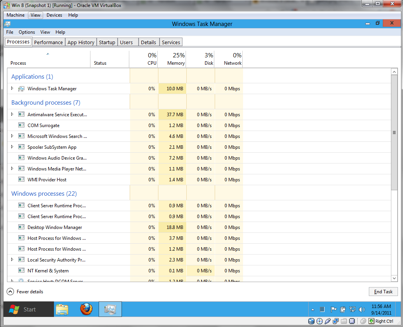Click the process list scroll up arrow
The image size is (403, 327).
point(394,72)
